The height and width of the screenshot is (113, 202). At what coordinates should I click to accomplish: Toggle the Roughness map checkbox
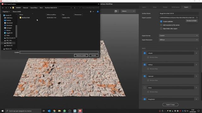[145, 99]
